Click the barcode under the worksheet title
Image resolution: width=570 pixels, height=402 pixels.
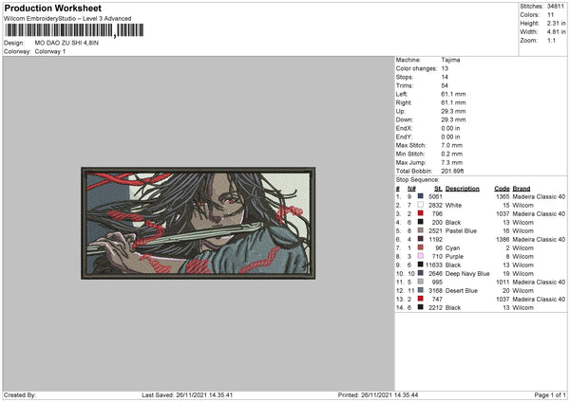pyautogui.click(x=74, y=30)
